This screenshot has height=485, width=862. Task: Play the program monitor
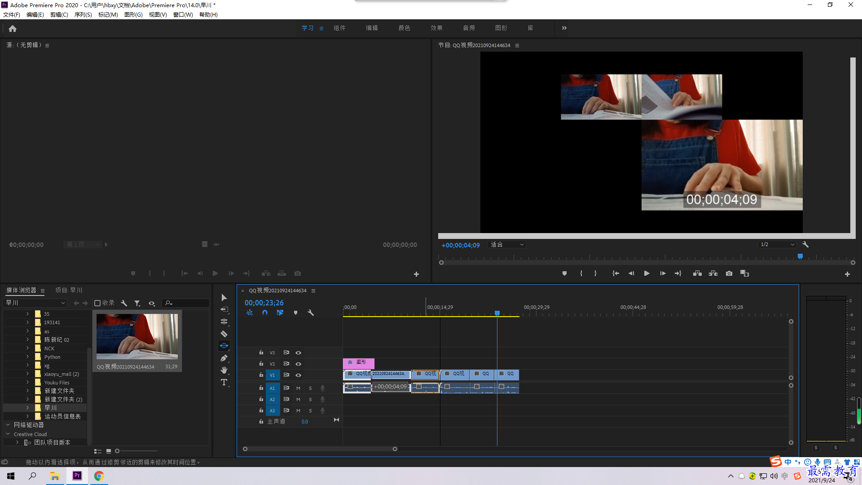pos(646,273)
